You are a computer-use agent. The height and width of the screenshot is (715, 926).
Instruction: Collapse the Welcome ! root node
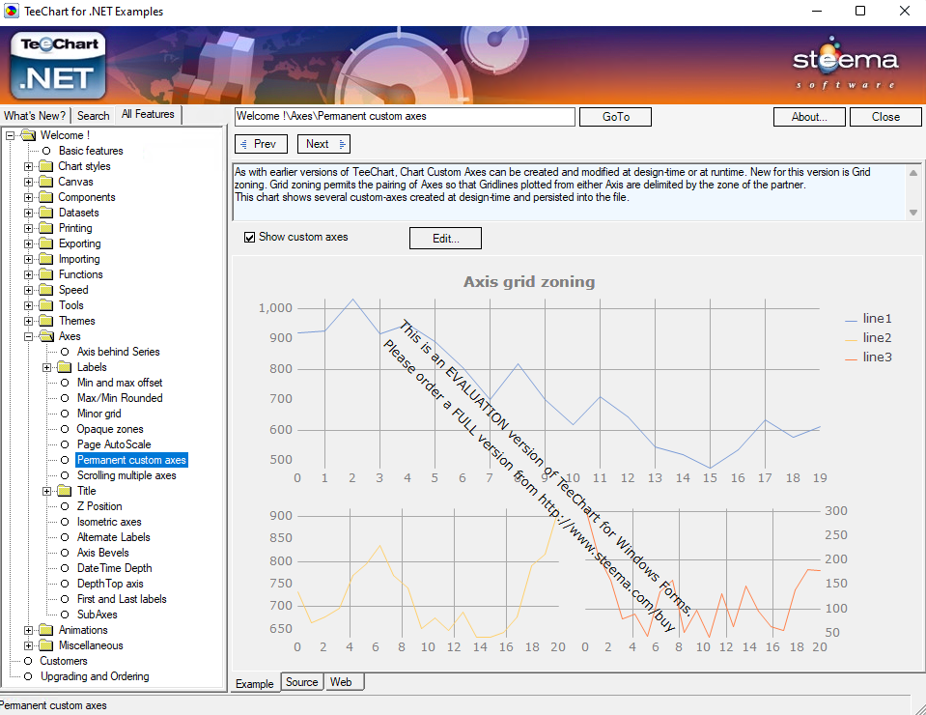[10, 135]
